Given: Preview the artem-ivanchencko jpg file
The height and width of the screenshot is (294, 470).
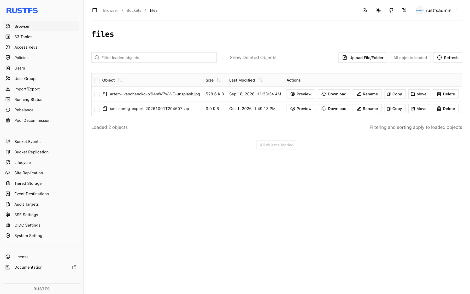Looking at the screenshot, I should [x=301, y=94].
